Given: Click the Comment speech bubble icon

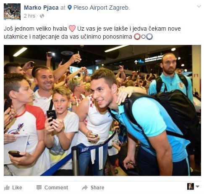Looking at the screenshot, I should pyautogui.click(x=39, y=188).
